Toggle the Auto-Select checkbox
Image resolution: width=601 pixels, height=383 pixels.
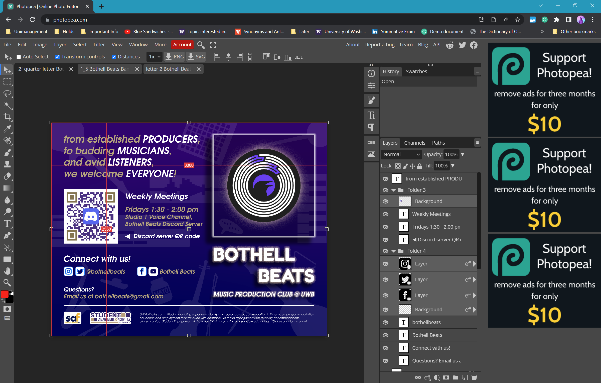point(19,57)
